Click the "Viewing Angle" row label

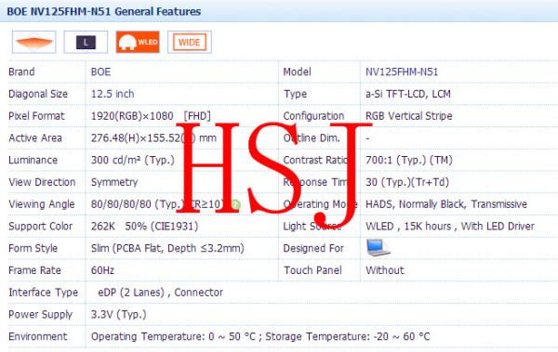tap(42, 204)
